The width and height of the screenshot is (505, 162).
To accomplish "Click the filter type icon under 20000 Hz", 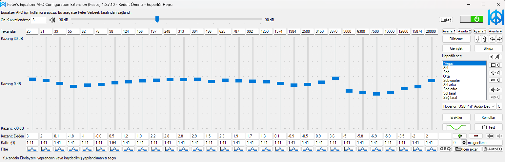I will 432,149.
